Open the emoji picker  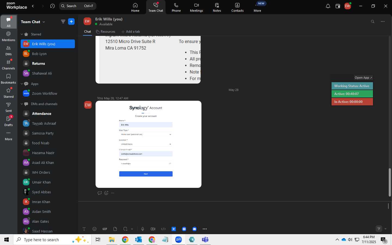click(94, 229)
